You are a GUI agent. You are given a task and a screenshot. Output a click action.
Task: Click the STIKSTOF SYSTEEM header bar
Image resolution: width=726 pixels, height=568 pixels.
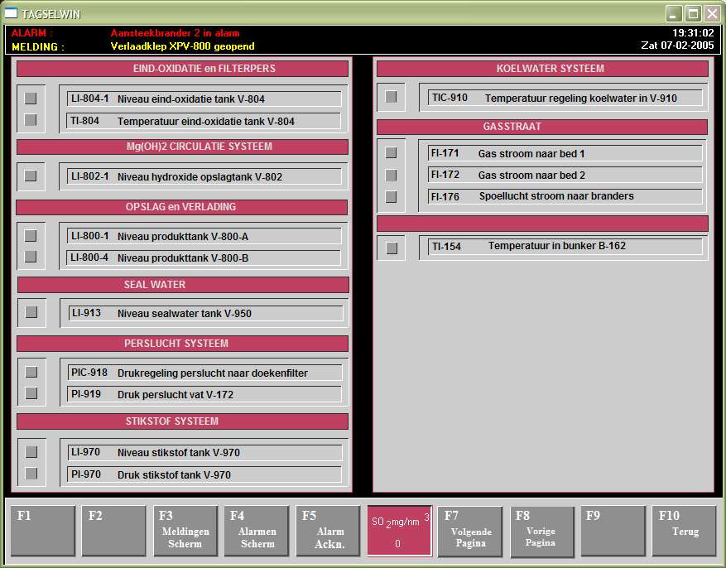(x=182, y=421)
